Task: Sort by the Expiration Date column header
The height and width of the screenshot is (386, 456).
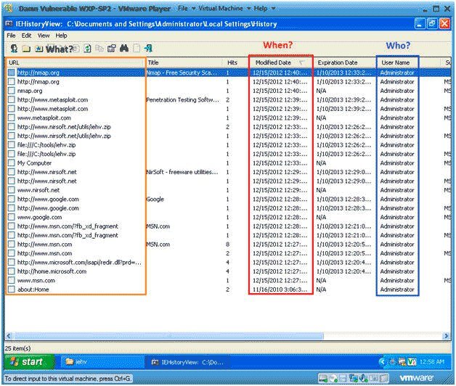Action: (345, 62)
